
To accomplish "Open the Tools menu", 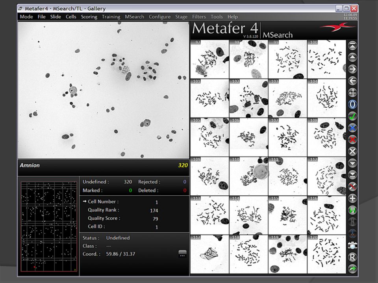I will [217, 17].
